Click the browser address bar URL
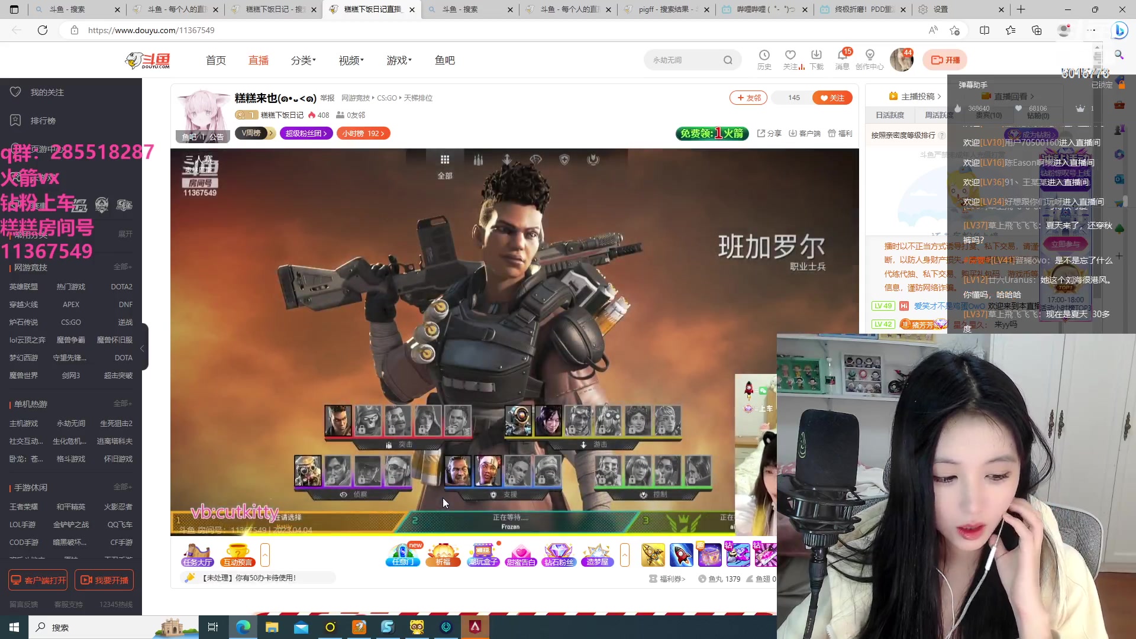This screenshot has height=639, width=1136. pos(151,30)
